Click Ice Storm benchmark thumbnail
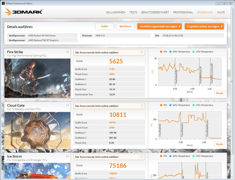Screen dimensions: 235x180 [x=38, y=171]
